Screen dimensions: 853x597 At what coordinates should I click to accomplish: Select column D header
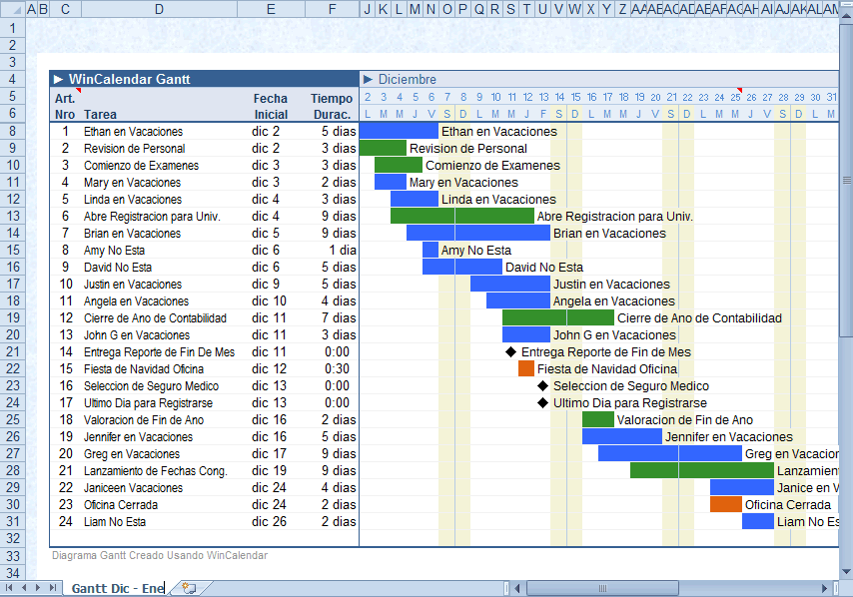click(160, 9)
